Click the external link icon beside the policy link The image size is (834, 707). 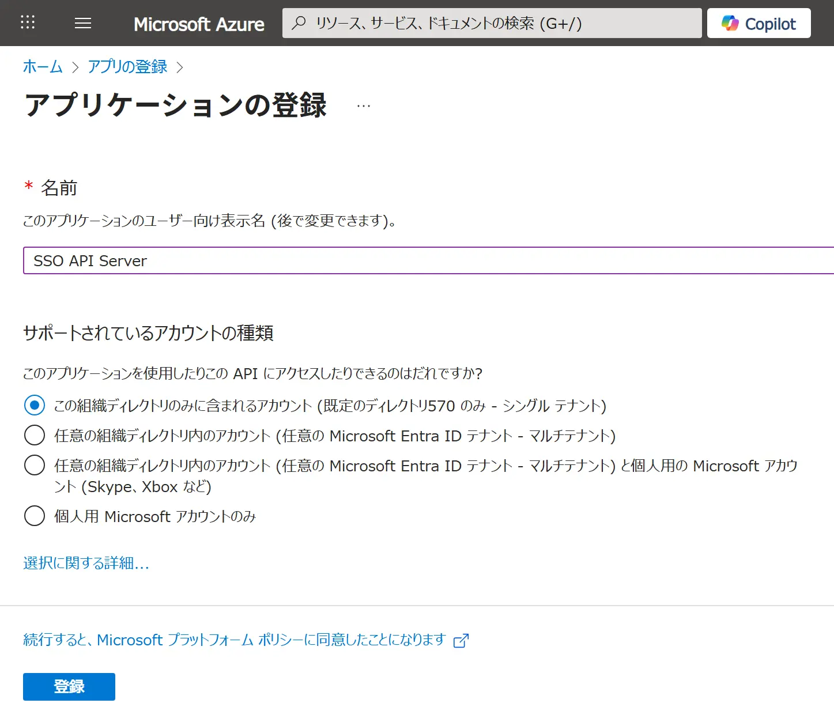pos(461,640)
